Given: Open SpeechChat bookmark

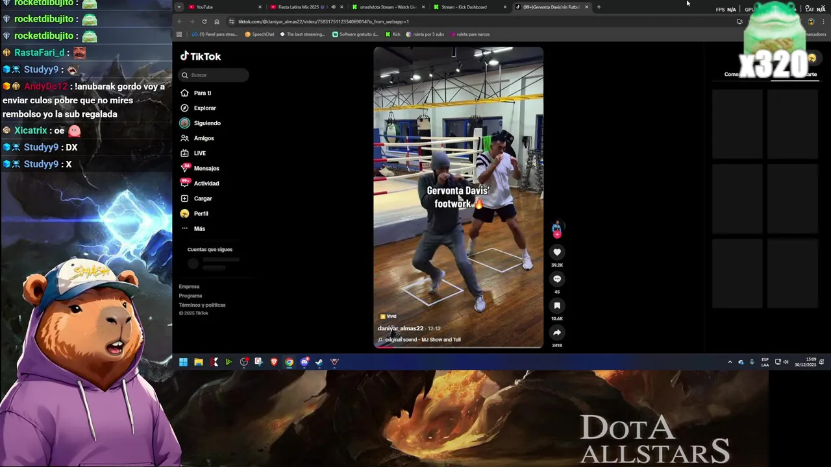Looking at the screenshot, I should tap(260, 34).
